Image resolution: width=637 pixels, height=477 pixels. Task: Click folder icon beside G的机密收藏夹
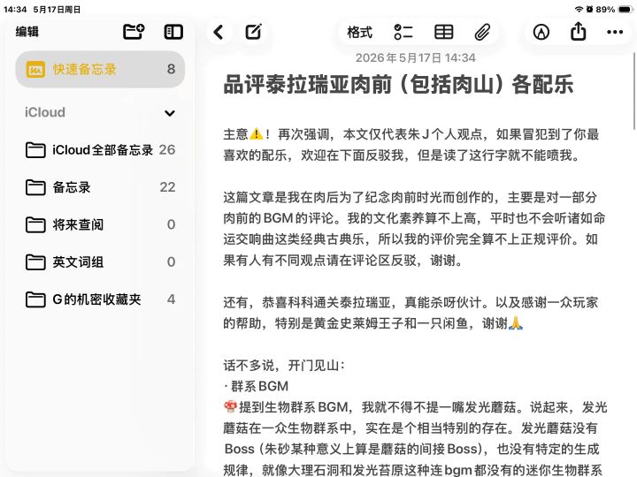[x=35, y=299]
